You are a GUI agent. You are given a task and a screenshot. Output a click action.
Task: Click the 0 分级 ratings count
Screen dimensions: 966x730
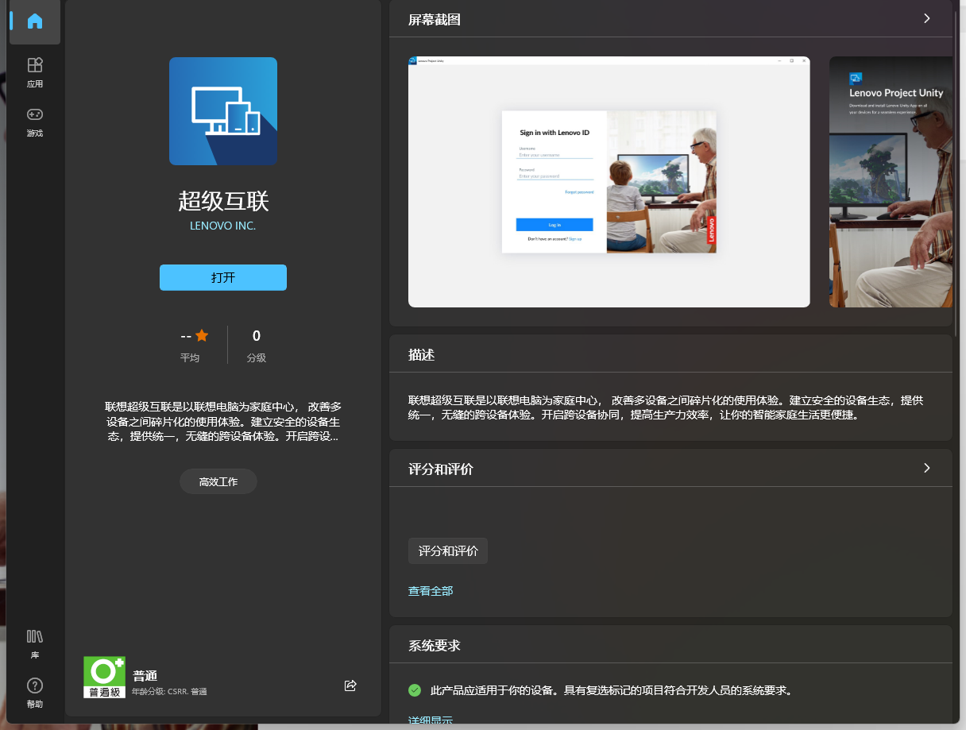(x=257, y=346)
